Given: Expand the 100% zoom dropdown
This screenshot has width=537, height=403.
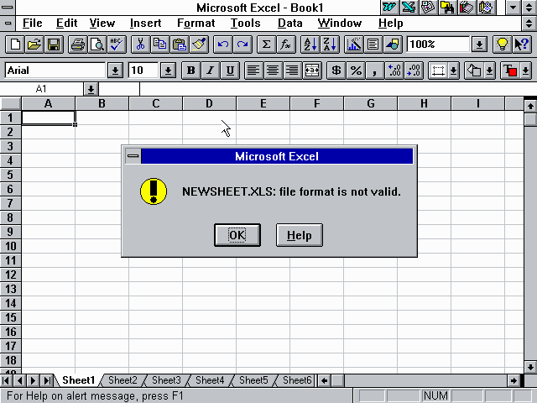Looking at the screenshot, I should tap(479, 44).
